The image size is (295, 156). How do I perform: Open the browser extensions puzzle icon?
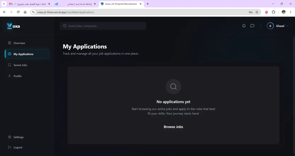pos(273,12)
